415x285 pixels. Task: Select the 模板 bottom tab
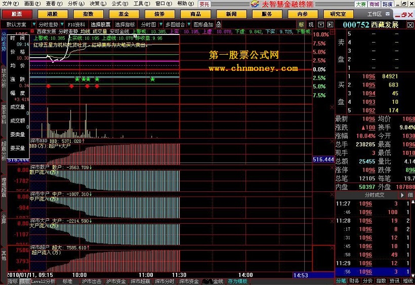(x=25, y=281)
